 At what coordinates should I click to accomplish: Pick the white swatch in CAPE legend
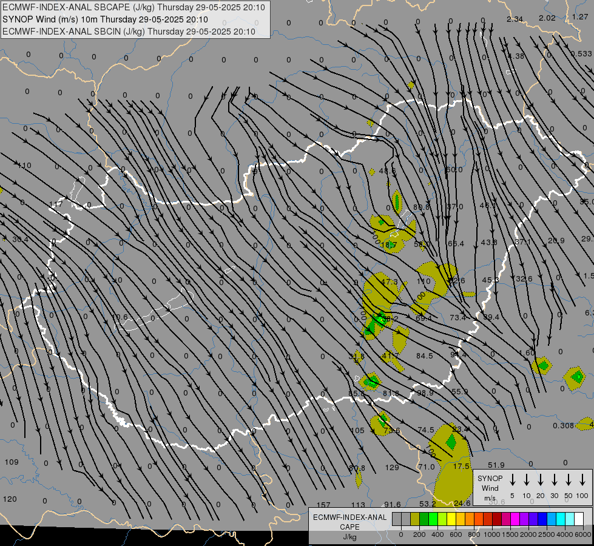click(579, 519)
